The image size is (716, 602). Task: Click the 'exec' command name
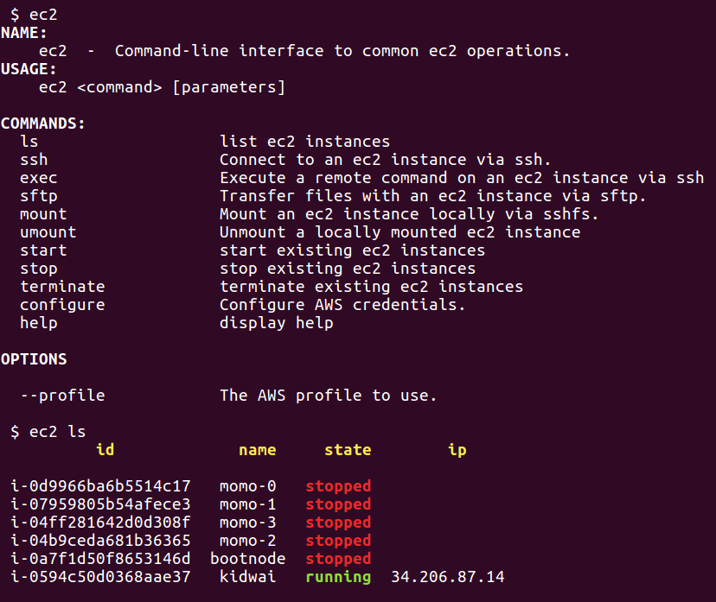(x=38, y=178)
